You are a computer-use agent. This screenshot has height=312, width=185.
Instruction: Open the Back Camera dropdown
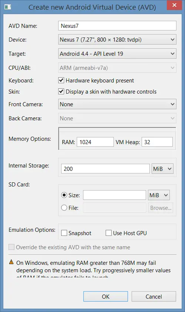pos(117,118)
